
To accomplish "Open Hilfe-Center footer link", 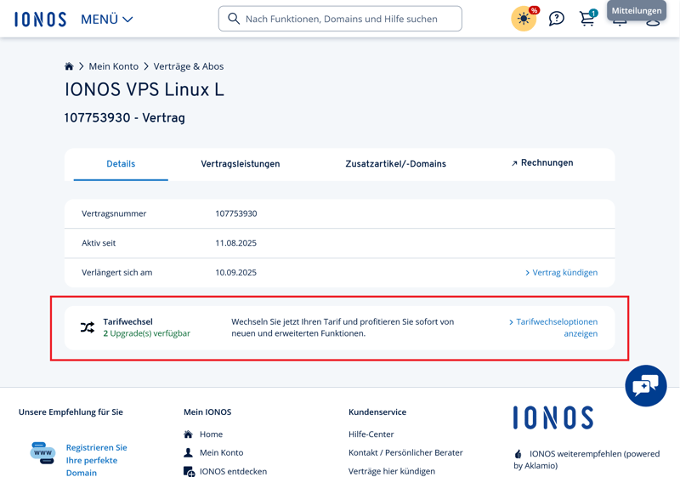I will pyautogui.click(x=371, y=434).
